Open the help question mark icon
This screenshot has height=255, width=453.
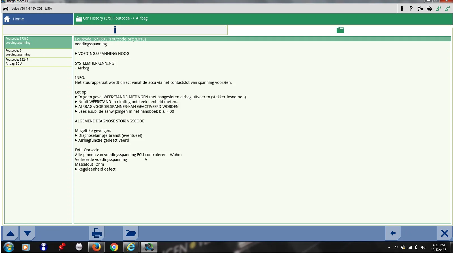[411, 8]
